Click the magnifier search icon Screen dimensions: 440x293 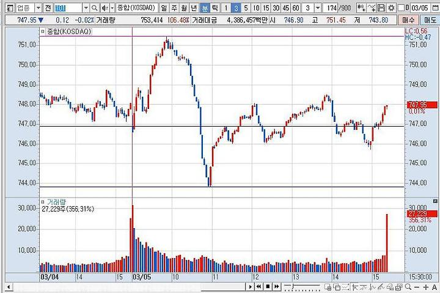click(x=95, y=8)
